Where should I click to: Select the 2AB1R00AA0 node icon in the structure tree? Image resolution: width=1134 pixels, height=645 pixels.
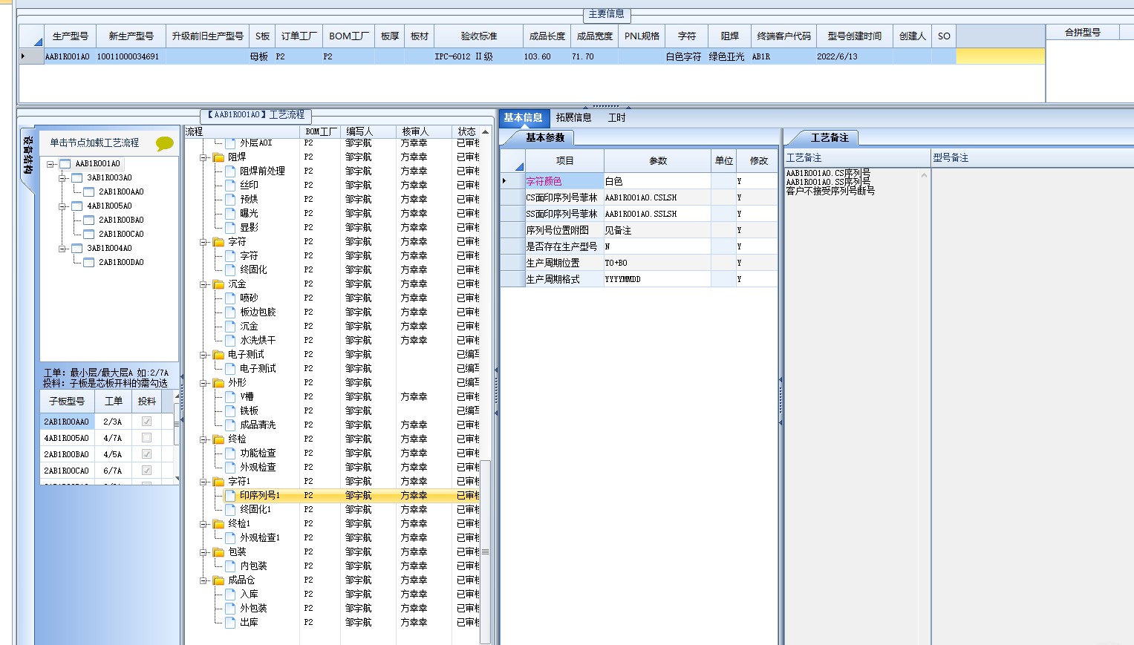pos(88,191)
